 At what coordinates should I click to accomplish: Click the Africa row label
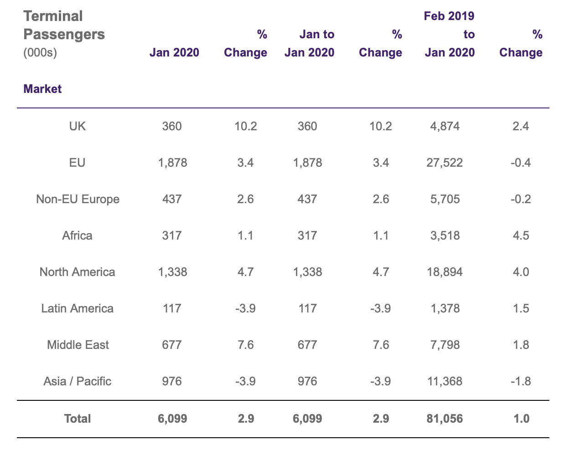tap(78, 235)
